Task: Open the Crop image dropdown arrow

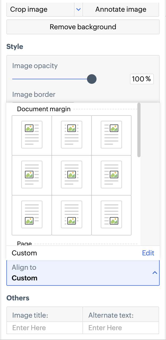Action: coord(78,10)
